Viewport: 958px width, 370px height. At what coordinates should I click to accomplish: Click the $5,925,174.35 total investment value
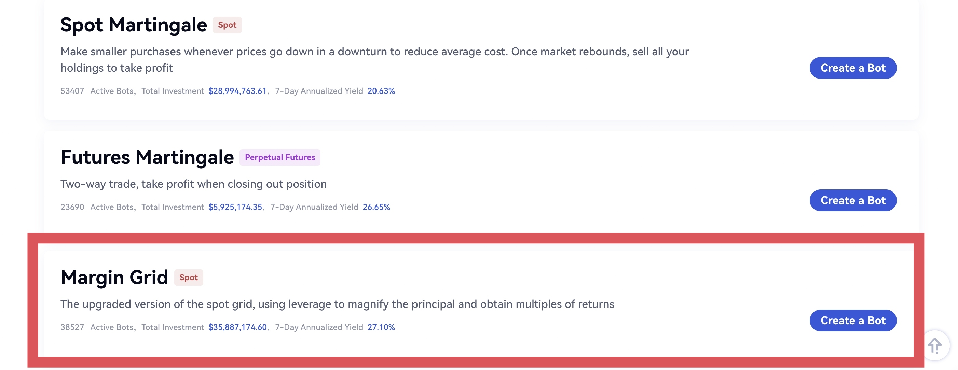pyautogui.click(x=235, y=207)
